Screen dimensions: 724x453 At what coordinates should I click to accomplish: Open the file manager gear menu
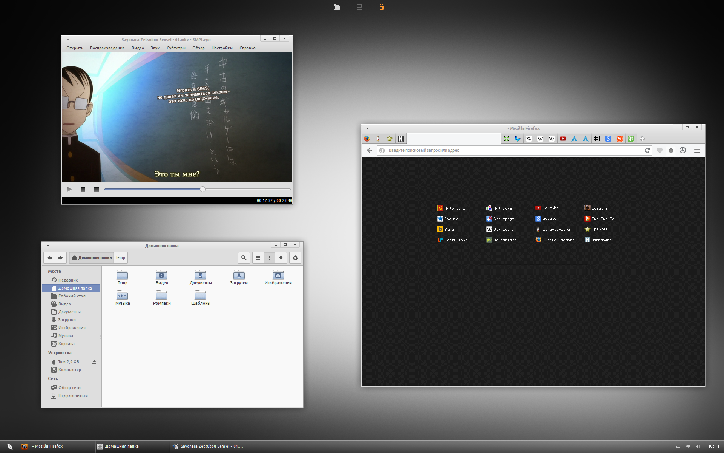[x=295, y=258]
